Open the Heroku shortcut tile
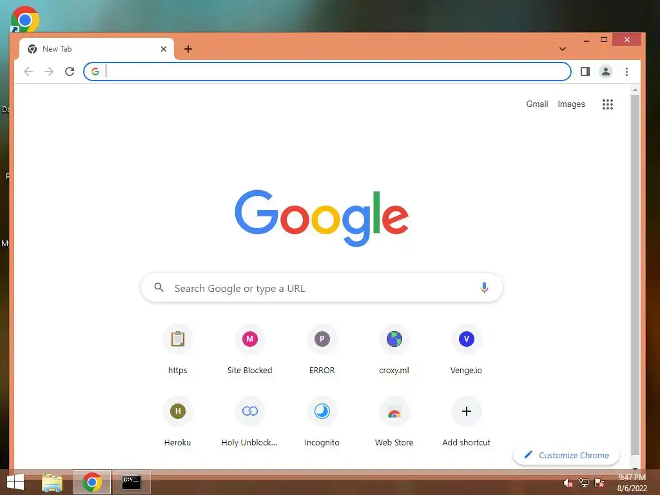Viewport: 660px width, 495px height. [178, 422]
